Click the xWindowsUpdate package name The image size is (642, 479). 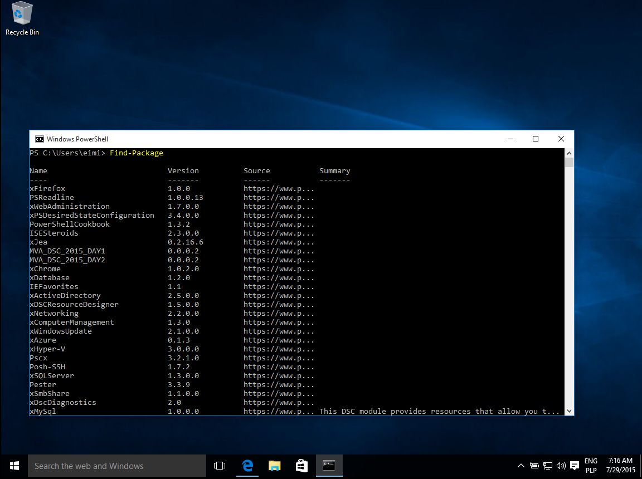click(x=61, y=331)
